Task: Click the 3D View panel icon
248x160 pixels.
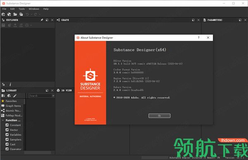Action: pos(58,91)
